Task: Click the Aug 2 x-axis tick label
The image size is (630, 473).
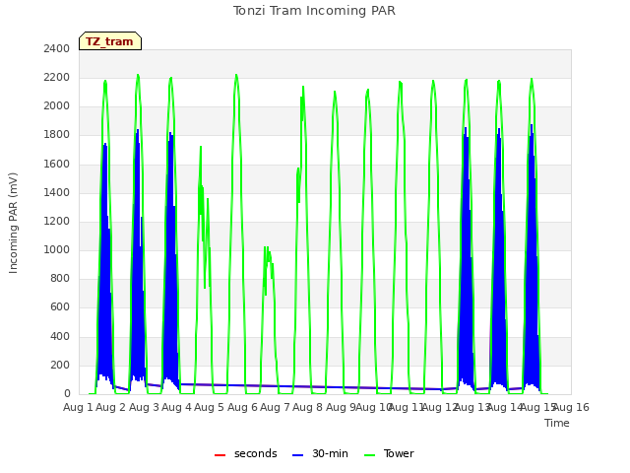Action: click(111, 407)
